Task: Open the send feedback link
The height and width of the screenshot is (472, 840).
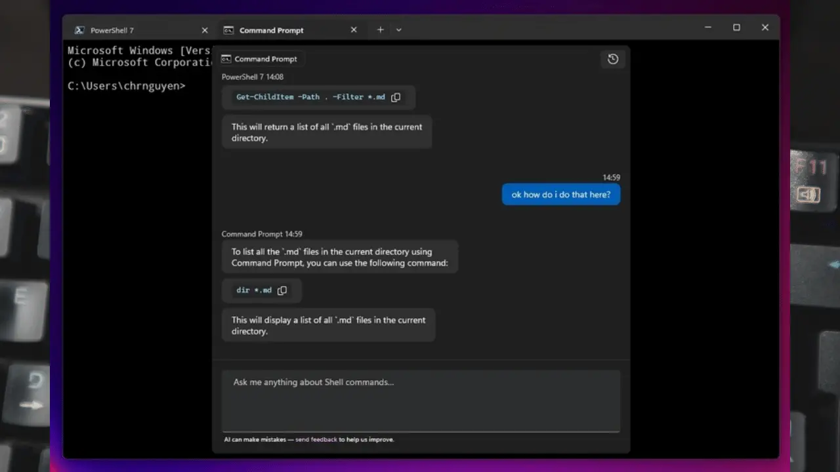Action: (x=316, y=440)
